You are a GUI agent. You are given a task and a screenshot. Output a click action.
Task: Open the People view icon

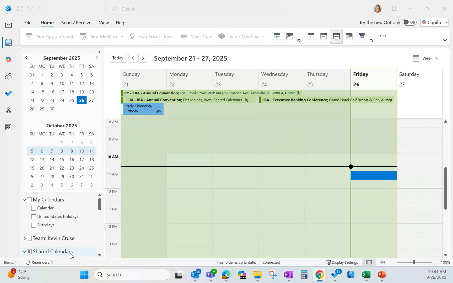pos(8,76)
